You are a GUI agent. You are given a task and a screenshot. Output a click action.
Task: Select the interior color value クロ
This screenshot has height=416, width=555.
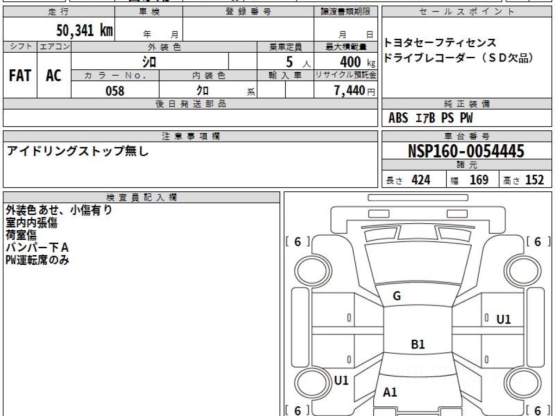coord(202,91)
